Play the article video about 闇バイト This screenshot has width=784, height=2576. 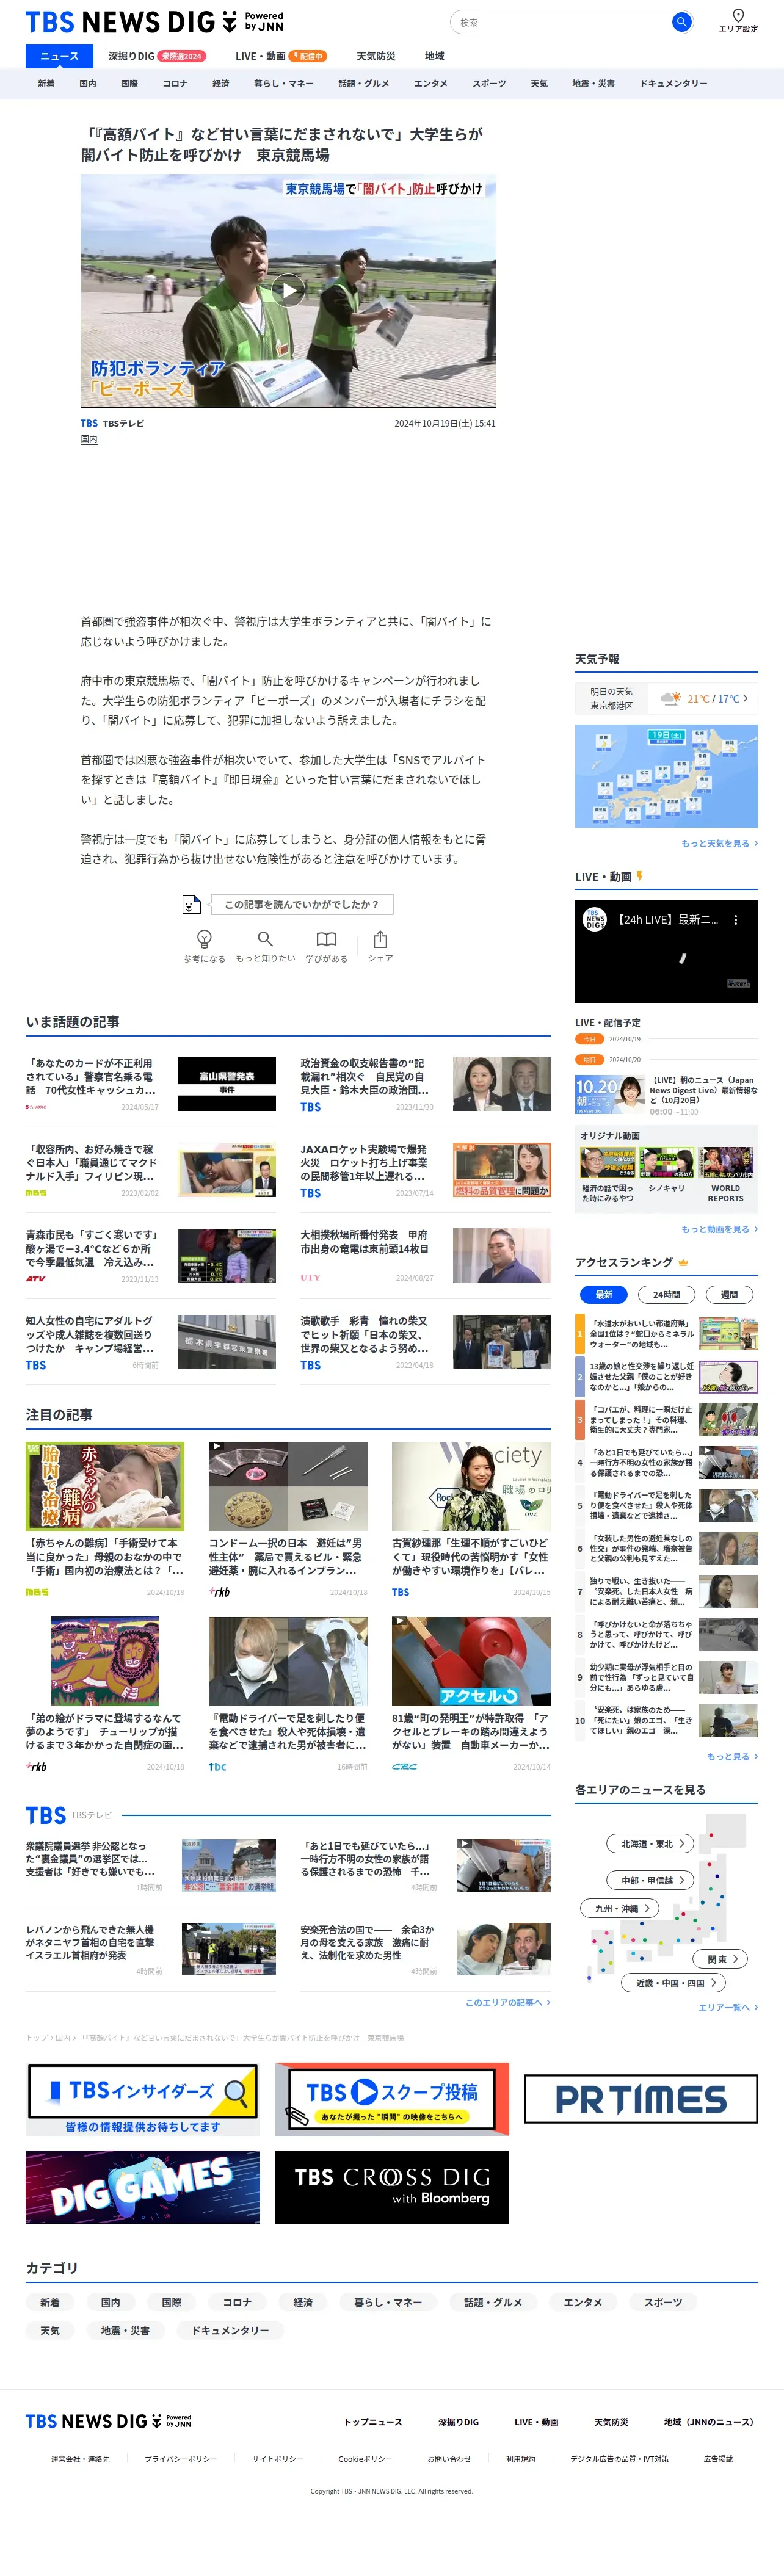coord(288,291)
